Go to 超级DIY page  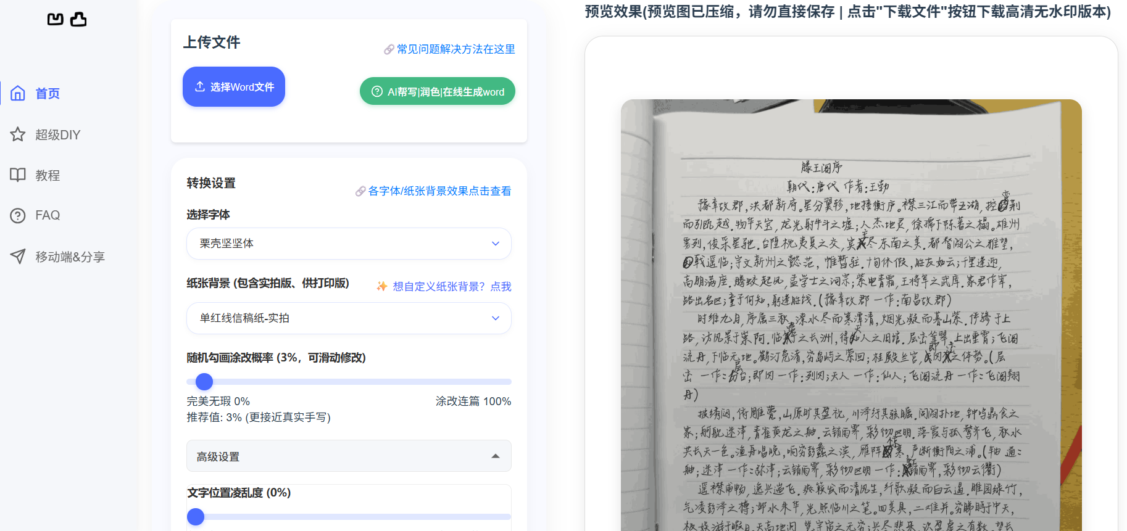click(x=58, y=134)
